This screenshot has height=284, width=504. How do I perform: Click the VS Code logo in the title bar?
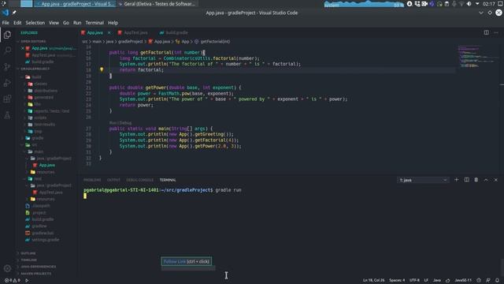pyautogui.click(x=6, y=13)
